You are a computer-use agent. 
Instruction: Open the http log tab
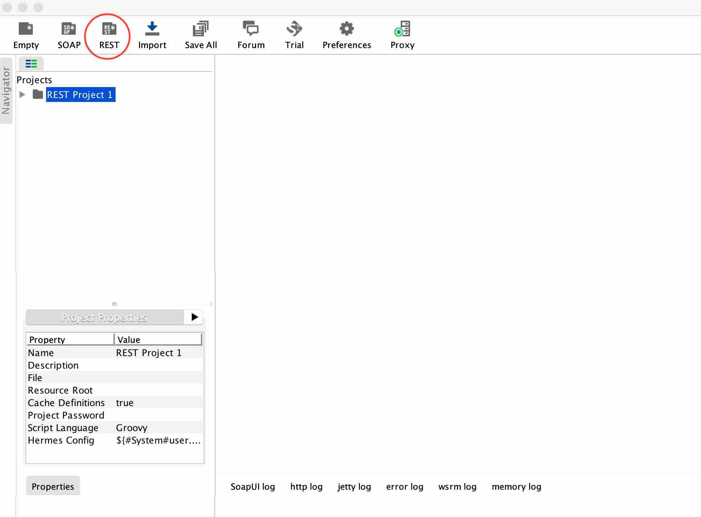click(307, 487)
